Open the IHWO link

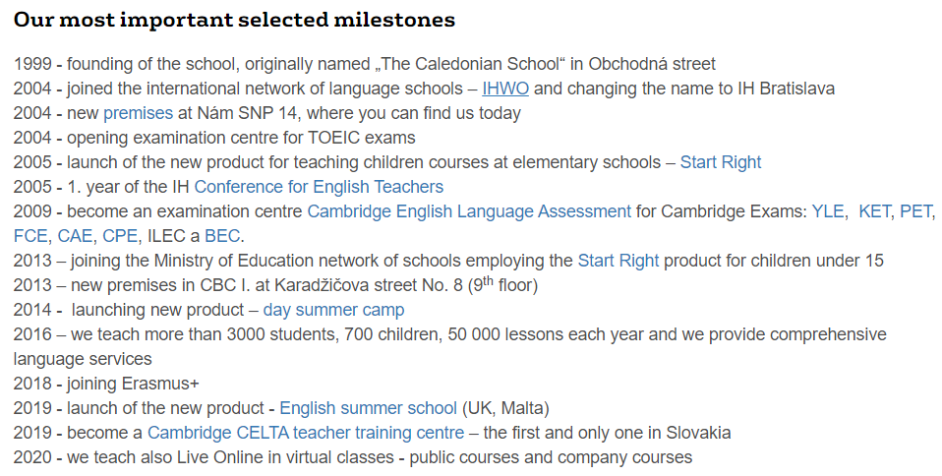[x=505, y=89]
